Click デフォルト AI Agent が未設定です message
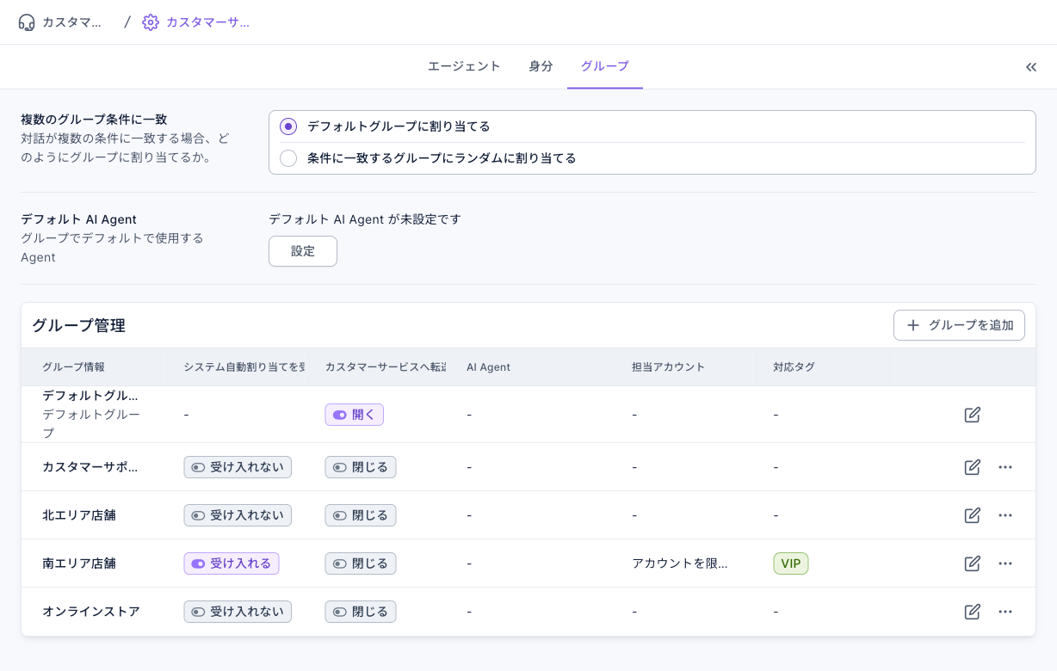This screenshot has height=671, width=1057. (365, 219)
